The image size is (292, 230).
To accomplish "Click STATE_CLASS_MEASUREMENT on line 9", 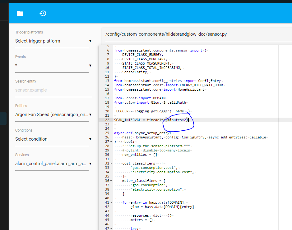I will point(146,63).
